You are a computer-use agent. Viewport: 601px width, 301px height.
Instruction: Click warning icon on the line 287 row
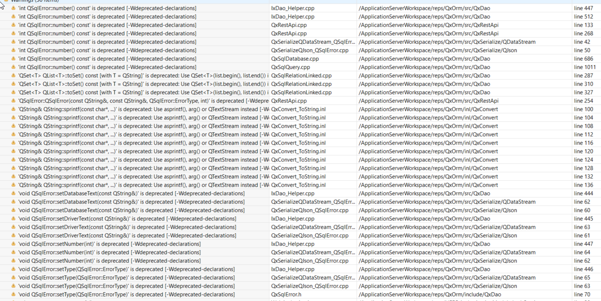coord(14,76)
